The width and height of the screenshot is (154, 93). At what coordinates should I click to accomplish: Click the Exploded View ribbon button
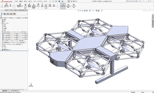pyautogui.click(x=54, y=5)
